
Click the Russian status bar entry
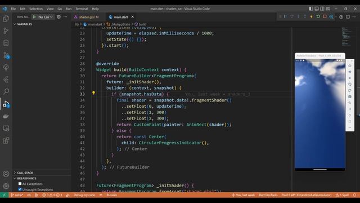[x=112, y=195]
